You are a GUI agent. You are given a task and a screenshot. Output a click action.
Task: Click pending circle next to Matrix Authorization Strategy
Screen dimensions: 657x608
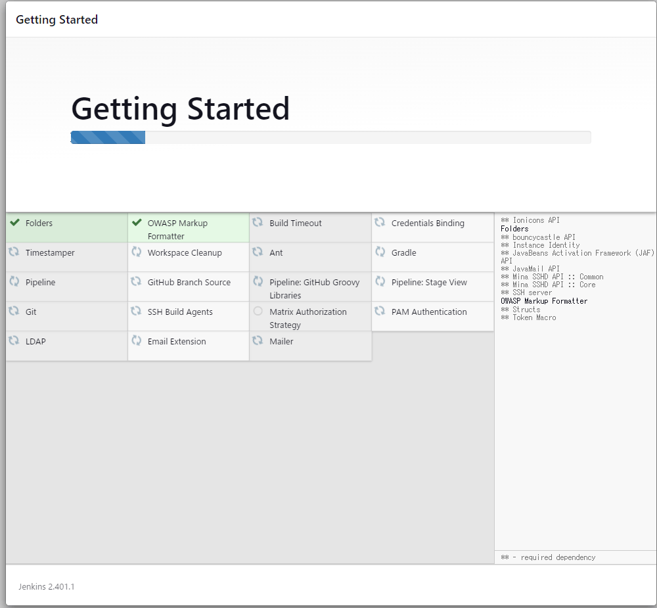tap(258, 311)
